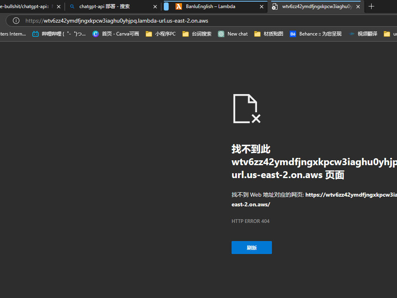Click the page info icon in address bar

click(x=16, y=21)
